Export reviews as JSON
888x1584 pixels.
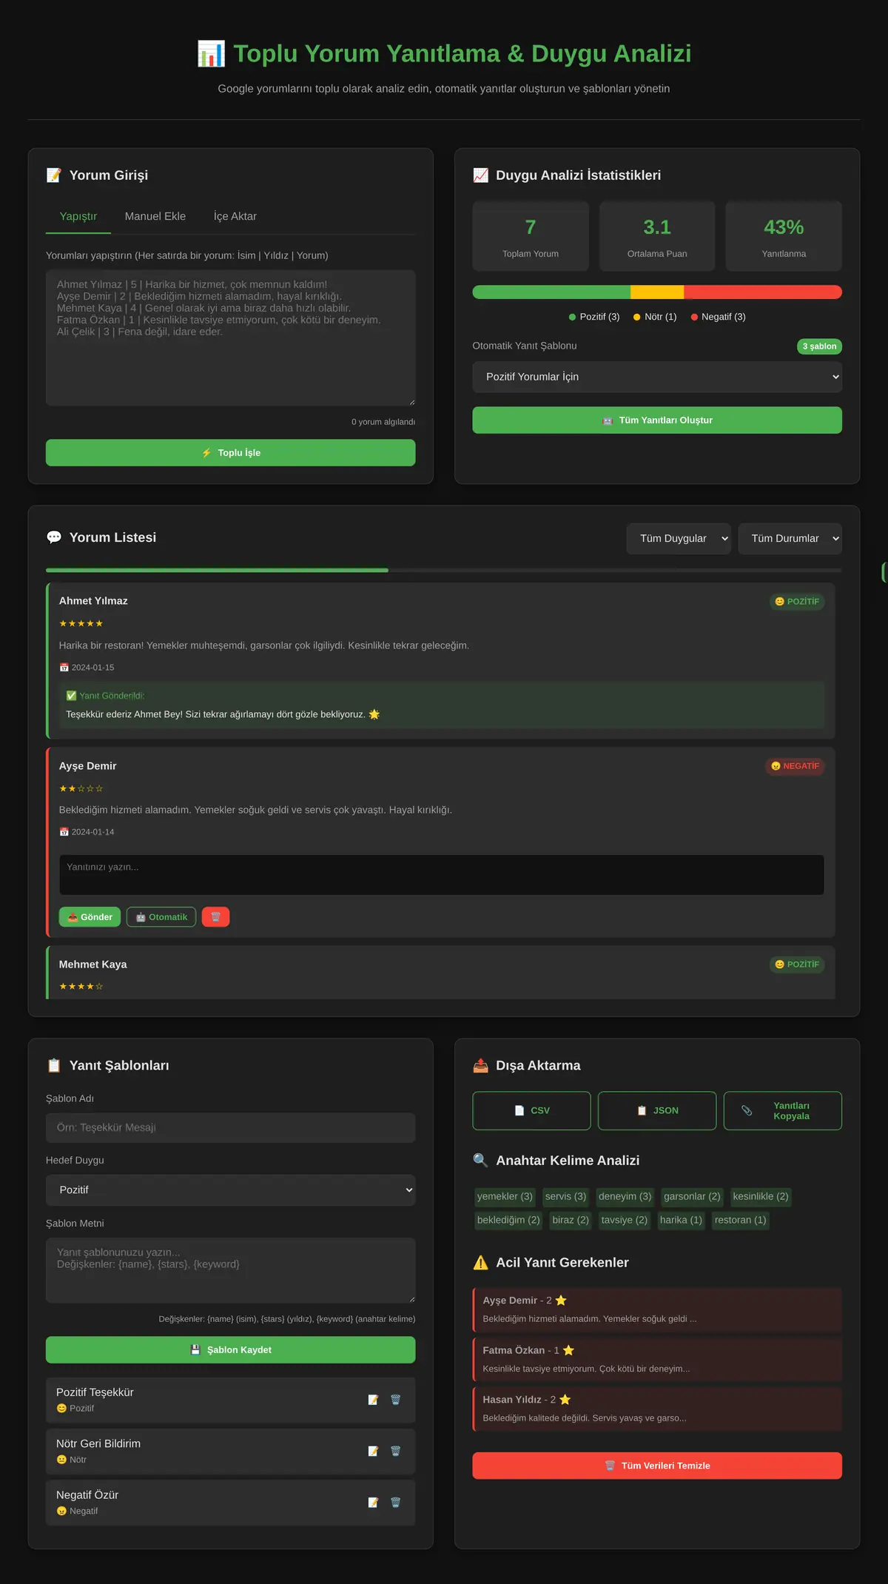pos(657,1110)
